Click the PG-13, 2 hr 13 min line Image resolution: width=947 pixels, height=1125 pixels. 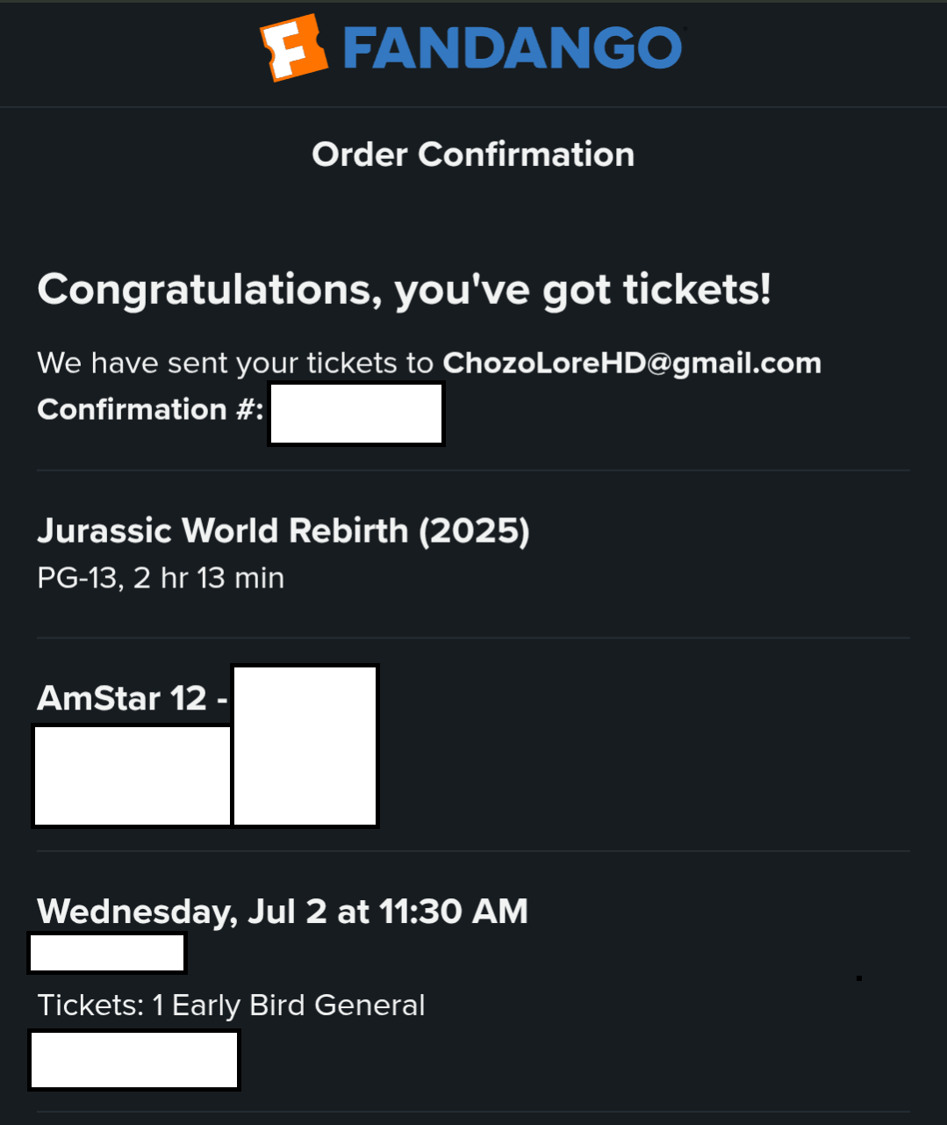(x=161, y=578)
